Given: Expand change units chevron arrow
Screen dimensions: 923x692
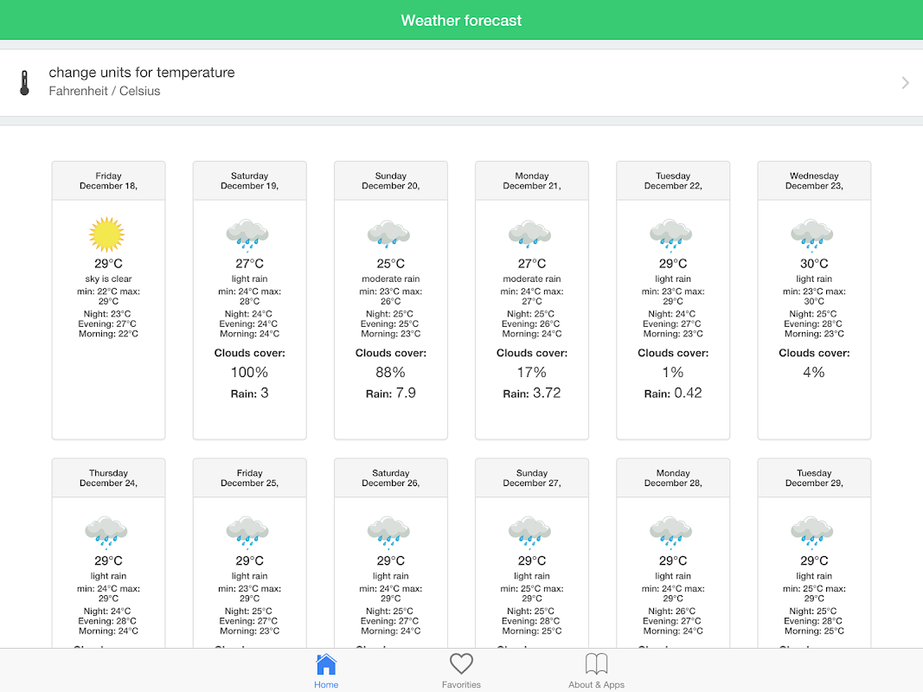Looking at the screenshot, I should 906,83.
